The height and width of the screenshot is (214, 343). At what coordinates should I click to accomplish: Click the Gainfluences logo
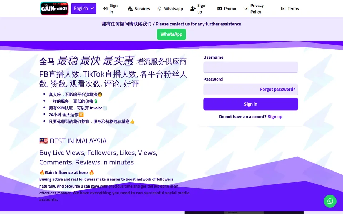(54, 9)
